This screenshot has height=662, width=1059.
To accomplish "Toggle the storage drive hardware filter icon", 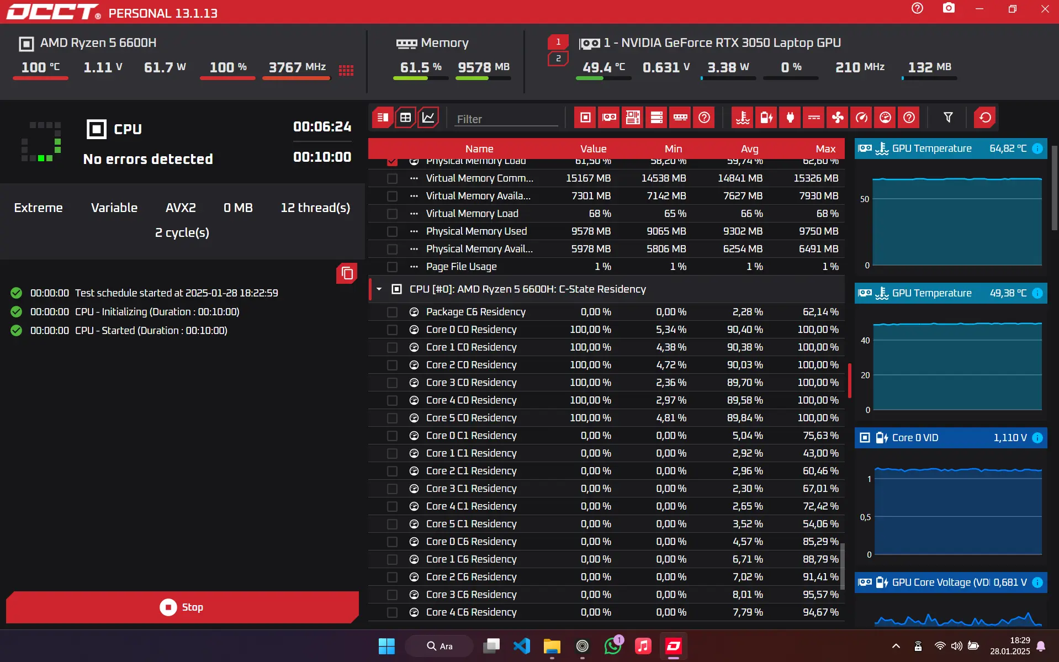I will pyautogui.click(x=656, y=118).
